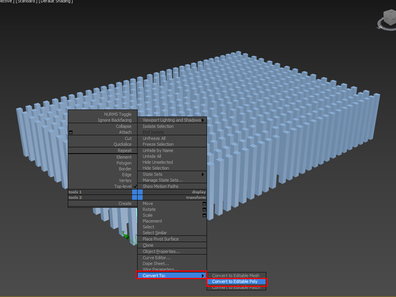
Task: Choose Hide Unselected from the quad menu
Action: pos(157,162)
